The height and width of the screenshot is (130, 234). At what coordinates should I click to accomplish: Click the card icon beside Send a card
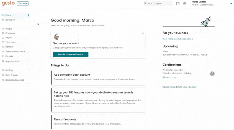click(164, 77)
